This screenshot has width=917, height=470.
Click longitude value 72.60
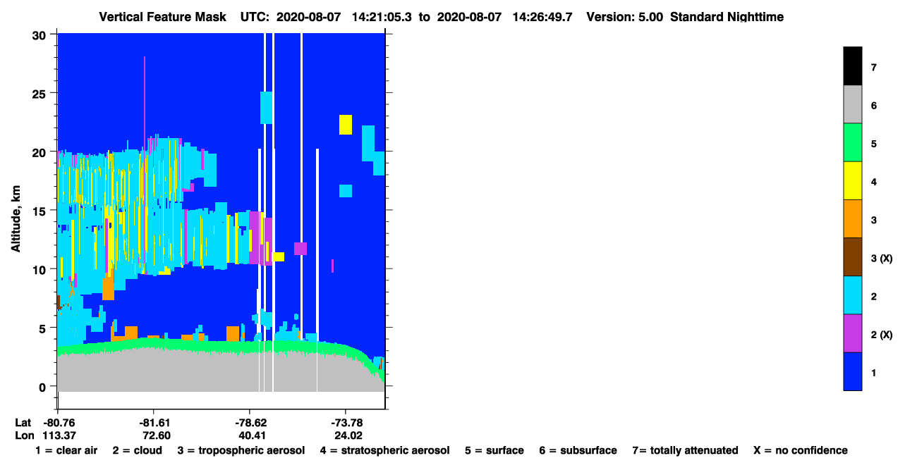coord(157,435)
